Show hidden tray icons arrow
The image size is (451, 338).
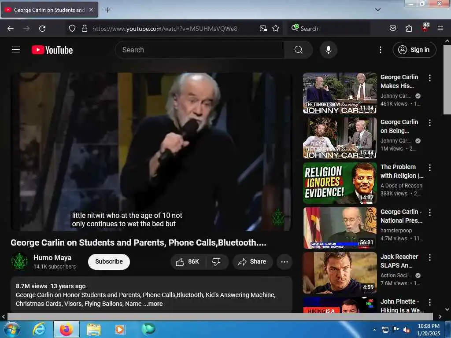[374, 330]
